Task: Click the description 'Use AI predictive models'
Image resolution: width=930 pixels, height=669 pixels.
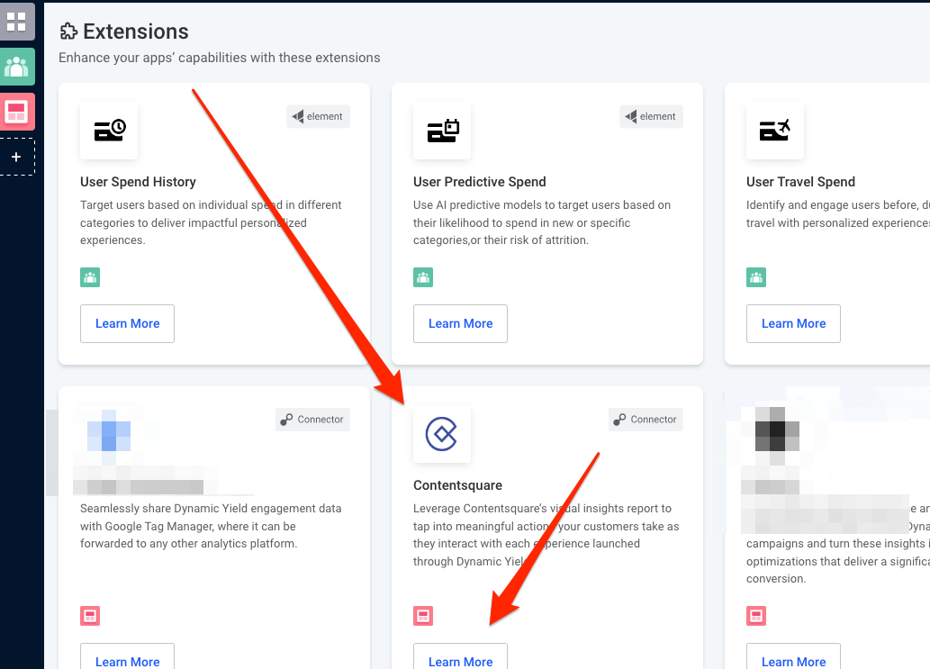Action: tap(542, 222)
